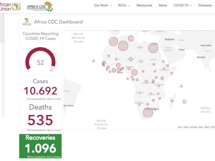Select the Ivory Coast case circle

pyautogui.click(x=114, y=70)
